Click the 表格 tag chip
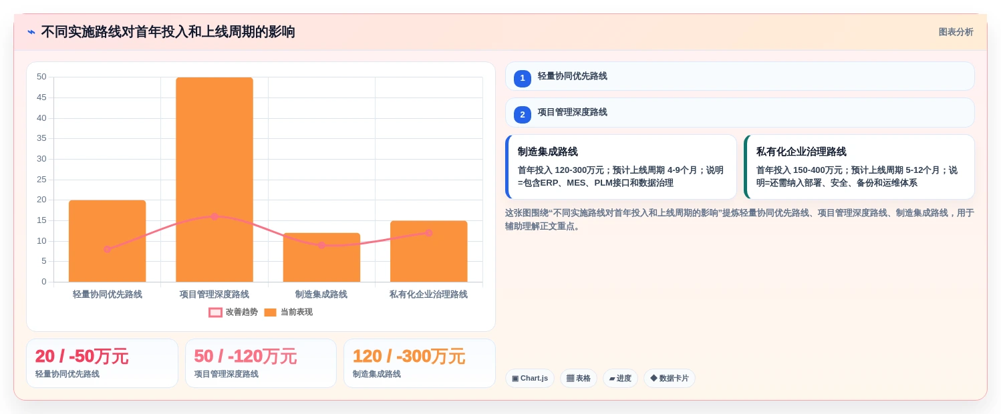The width and height of the screenshot is (1001, 414). pos(579,378)
